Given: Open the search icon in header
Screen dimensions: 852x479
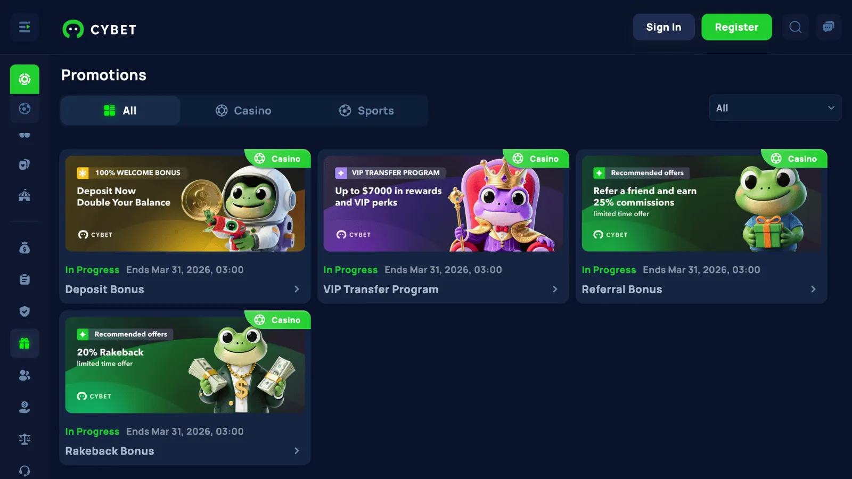Looking at the screenshot, I should [x=796, y=27].
